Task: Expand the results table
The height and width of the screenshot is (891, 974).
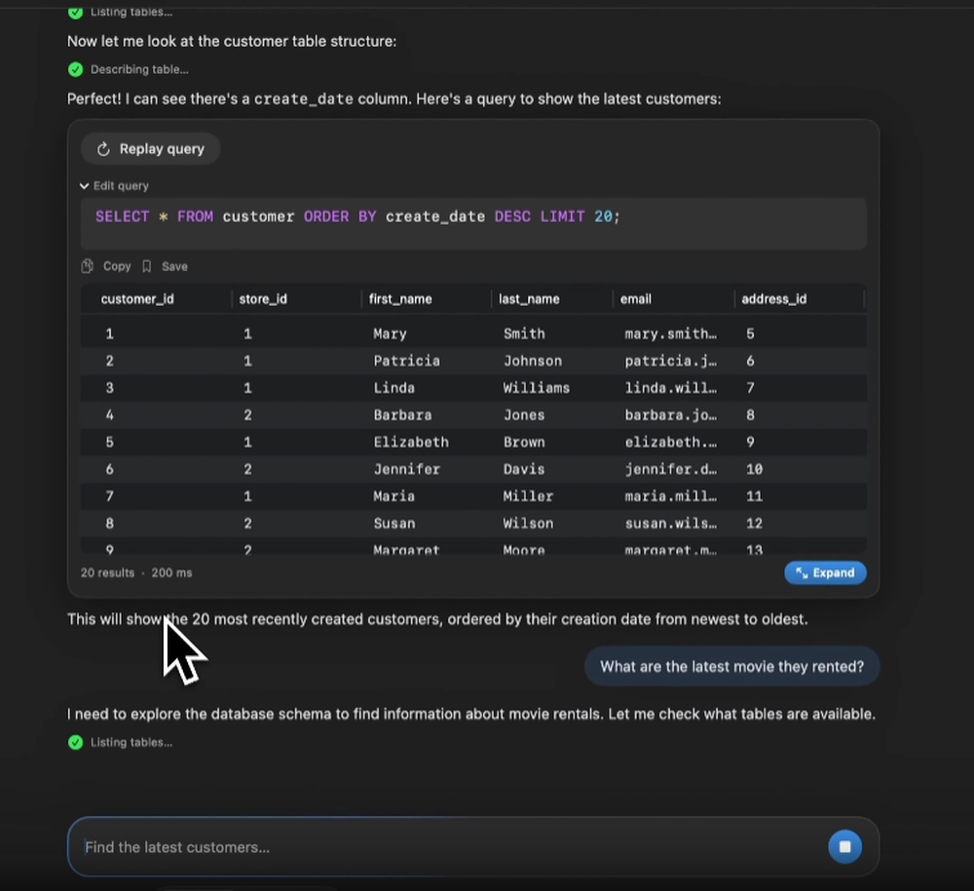Action: tap(825, 572)
